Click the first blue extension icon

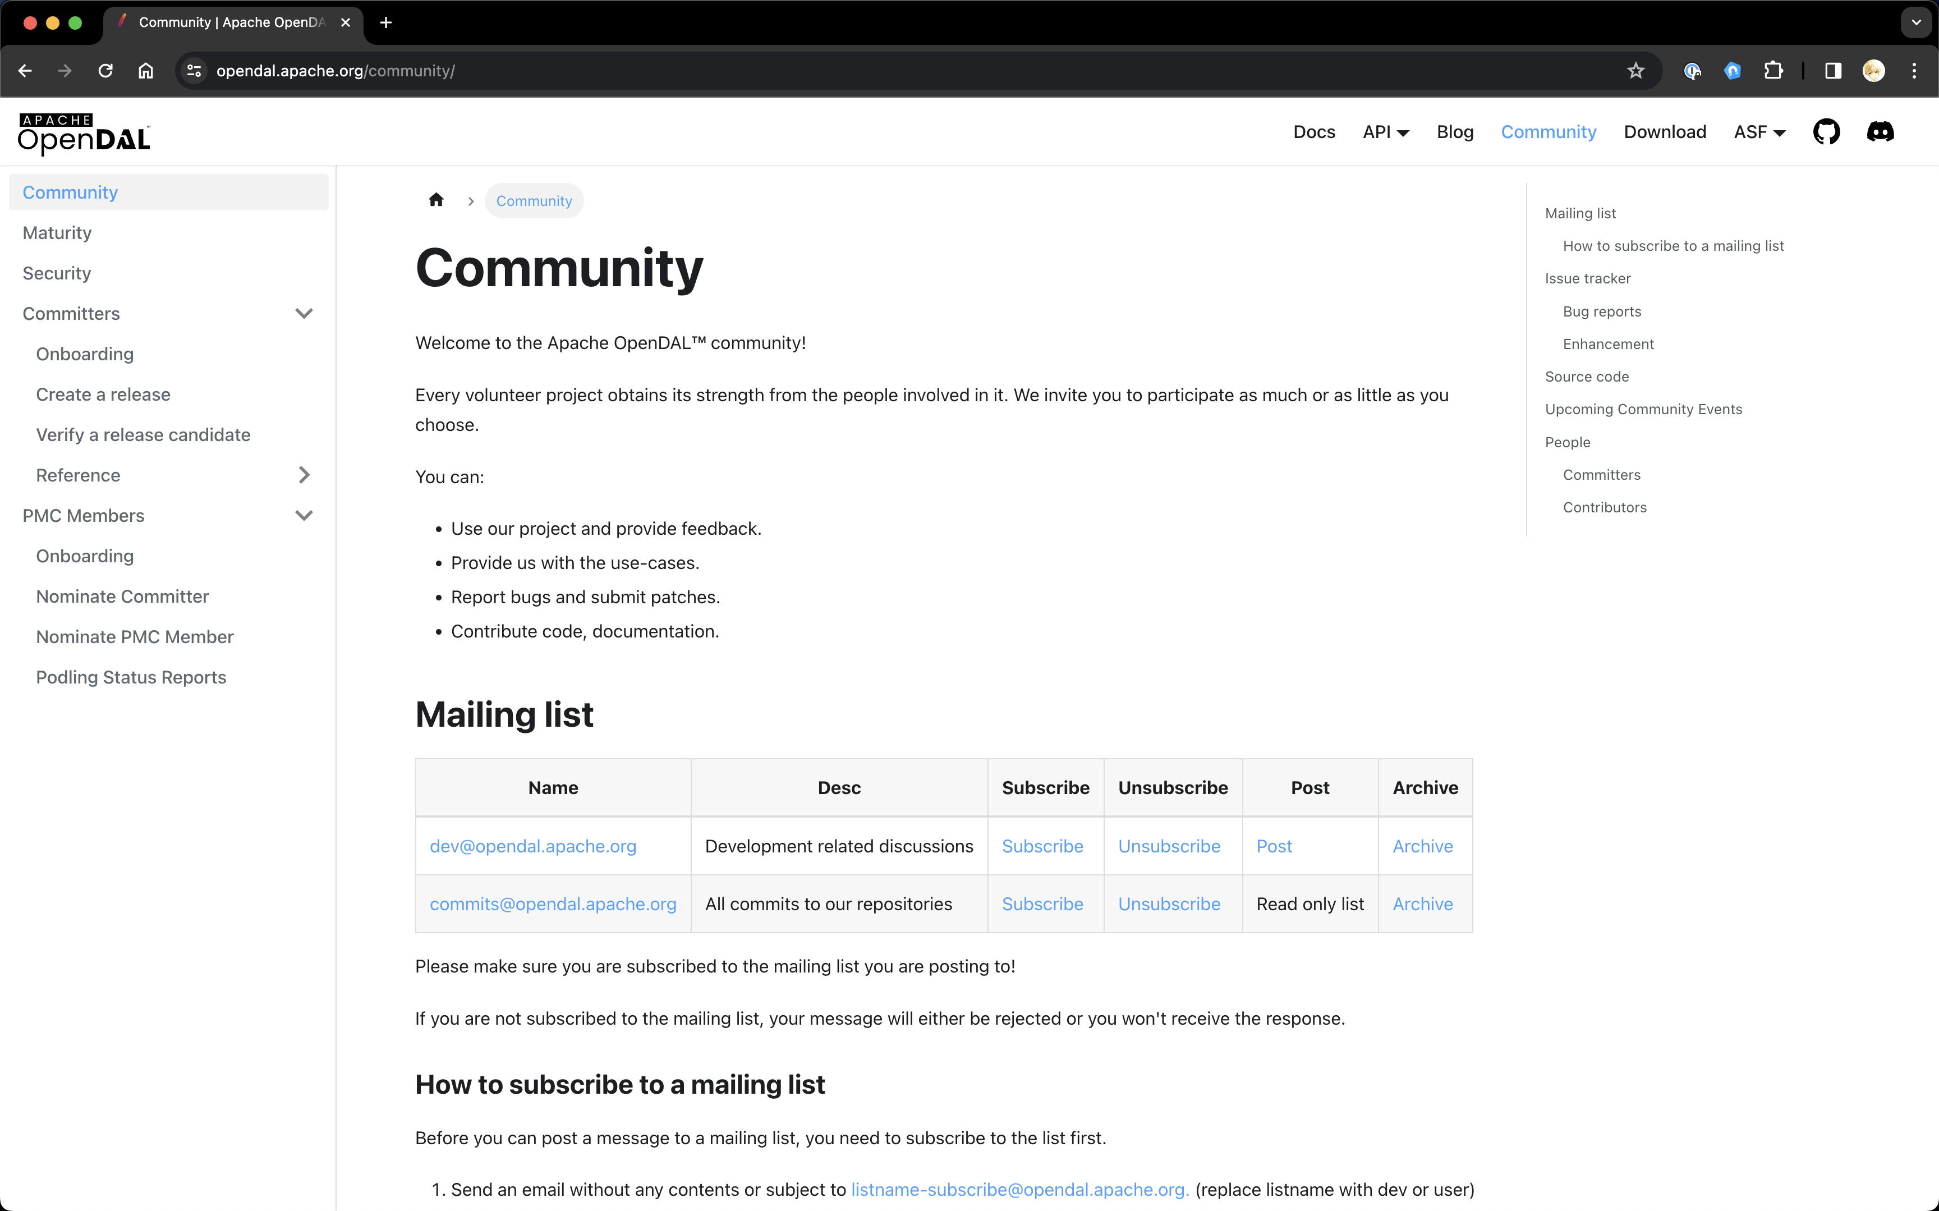(1692, 71)
